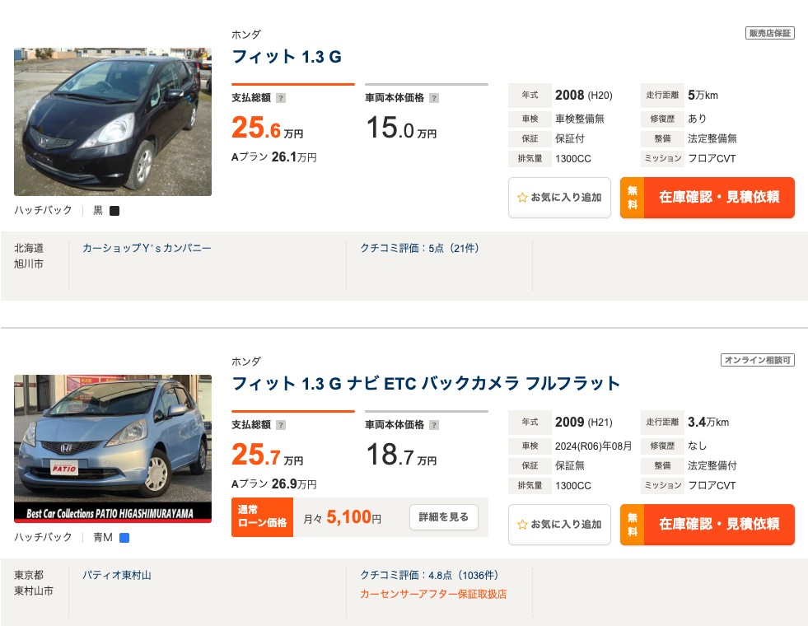
Task: Request stock check and estimate for 2008 Fit
Action: pyautogui.click(x=707, y=198)
